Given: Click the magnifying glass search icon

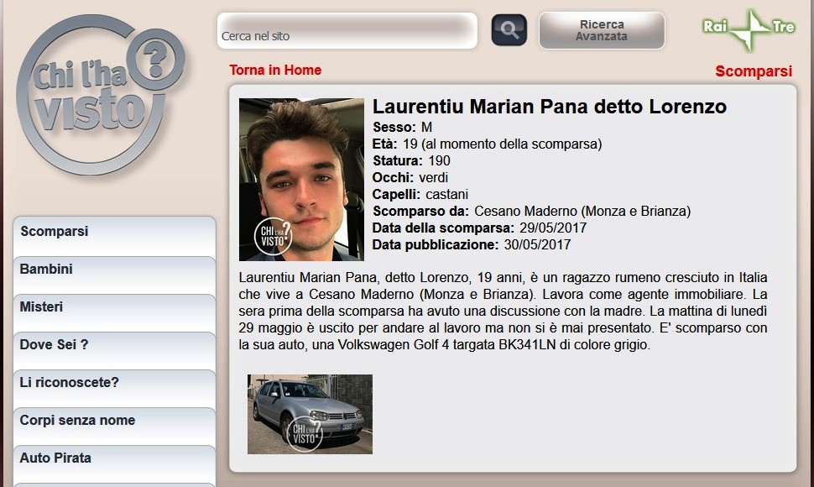Looking at the screenshot, I should coord(509,30).
